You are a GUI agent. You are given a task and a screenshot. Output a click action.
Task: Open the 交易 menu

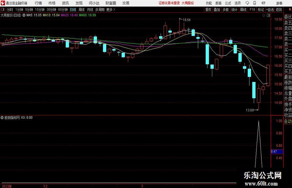coord(126,3)
